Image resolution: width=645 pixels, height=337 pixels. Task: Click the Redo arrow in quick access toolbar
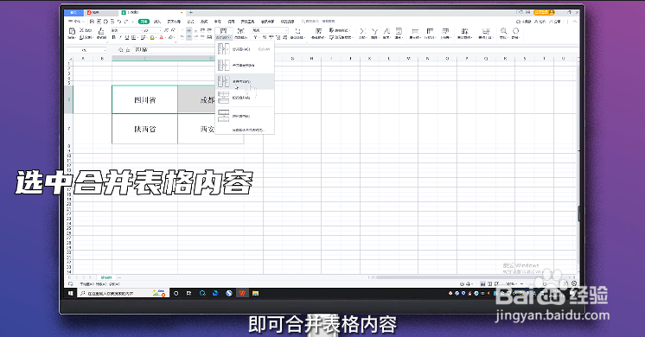(x=126, y=22)
